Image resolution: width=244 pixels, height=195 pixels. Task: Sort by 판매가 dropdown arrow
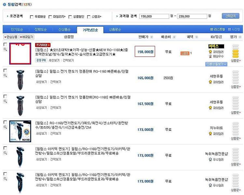[152, 37]
